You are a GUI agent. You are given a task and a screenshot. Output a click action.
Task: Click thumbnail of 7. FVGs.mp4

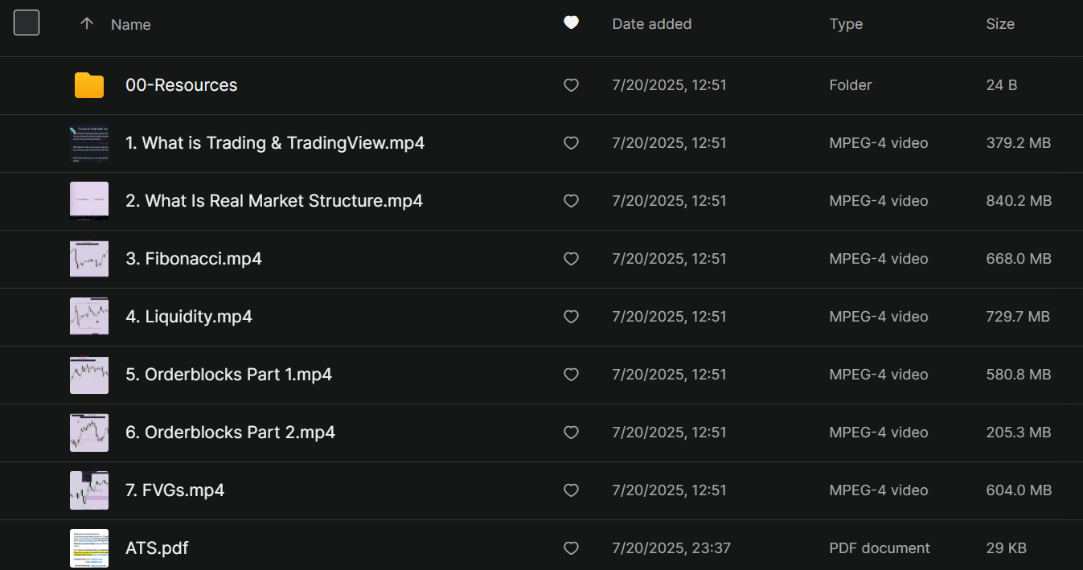[89, 490]
